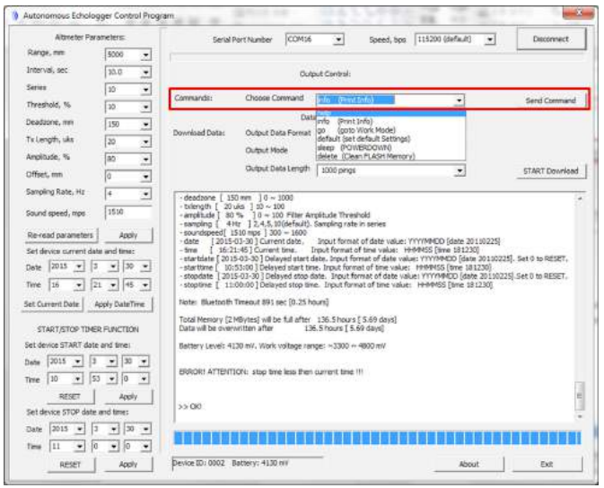Click the download progress bar
The width and height of the screenshot is (604, 488).
[378, 437]
